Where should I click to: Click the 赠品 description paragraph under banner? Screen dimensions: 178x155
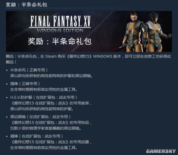88,59
